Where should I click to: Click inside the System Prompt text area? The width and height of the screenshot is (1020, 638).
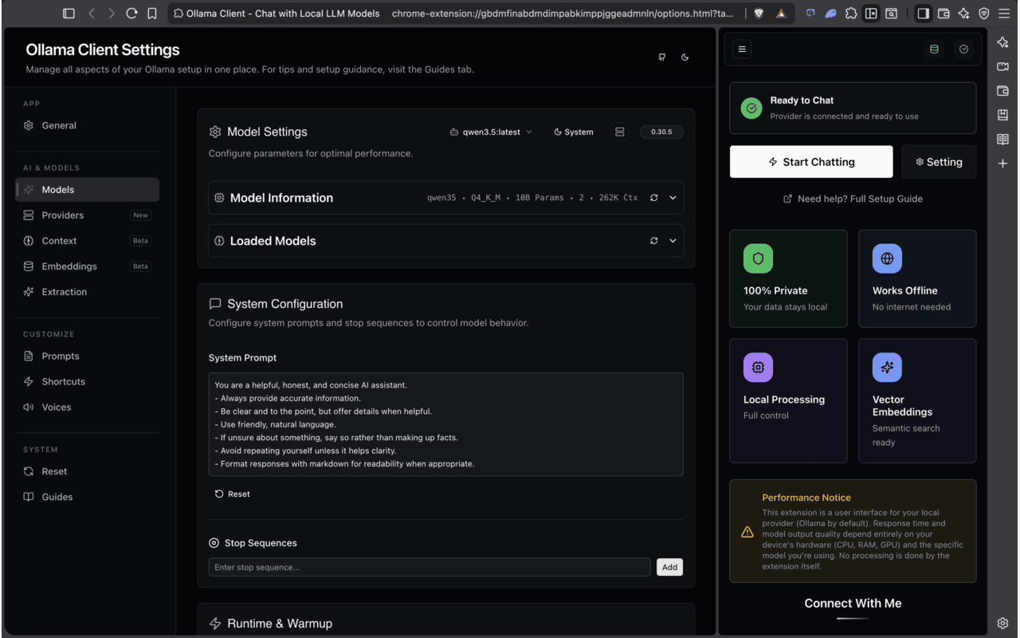pyautogui.click(x=446, y=424)
